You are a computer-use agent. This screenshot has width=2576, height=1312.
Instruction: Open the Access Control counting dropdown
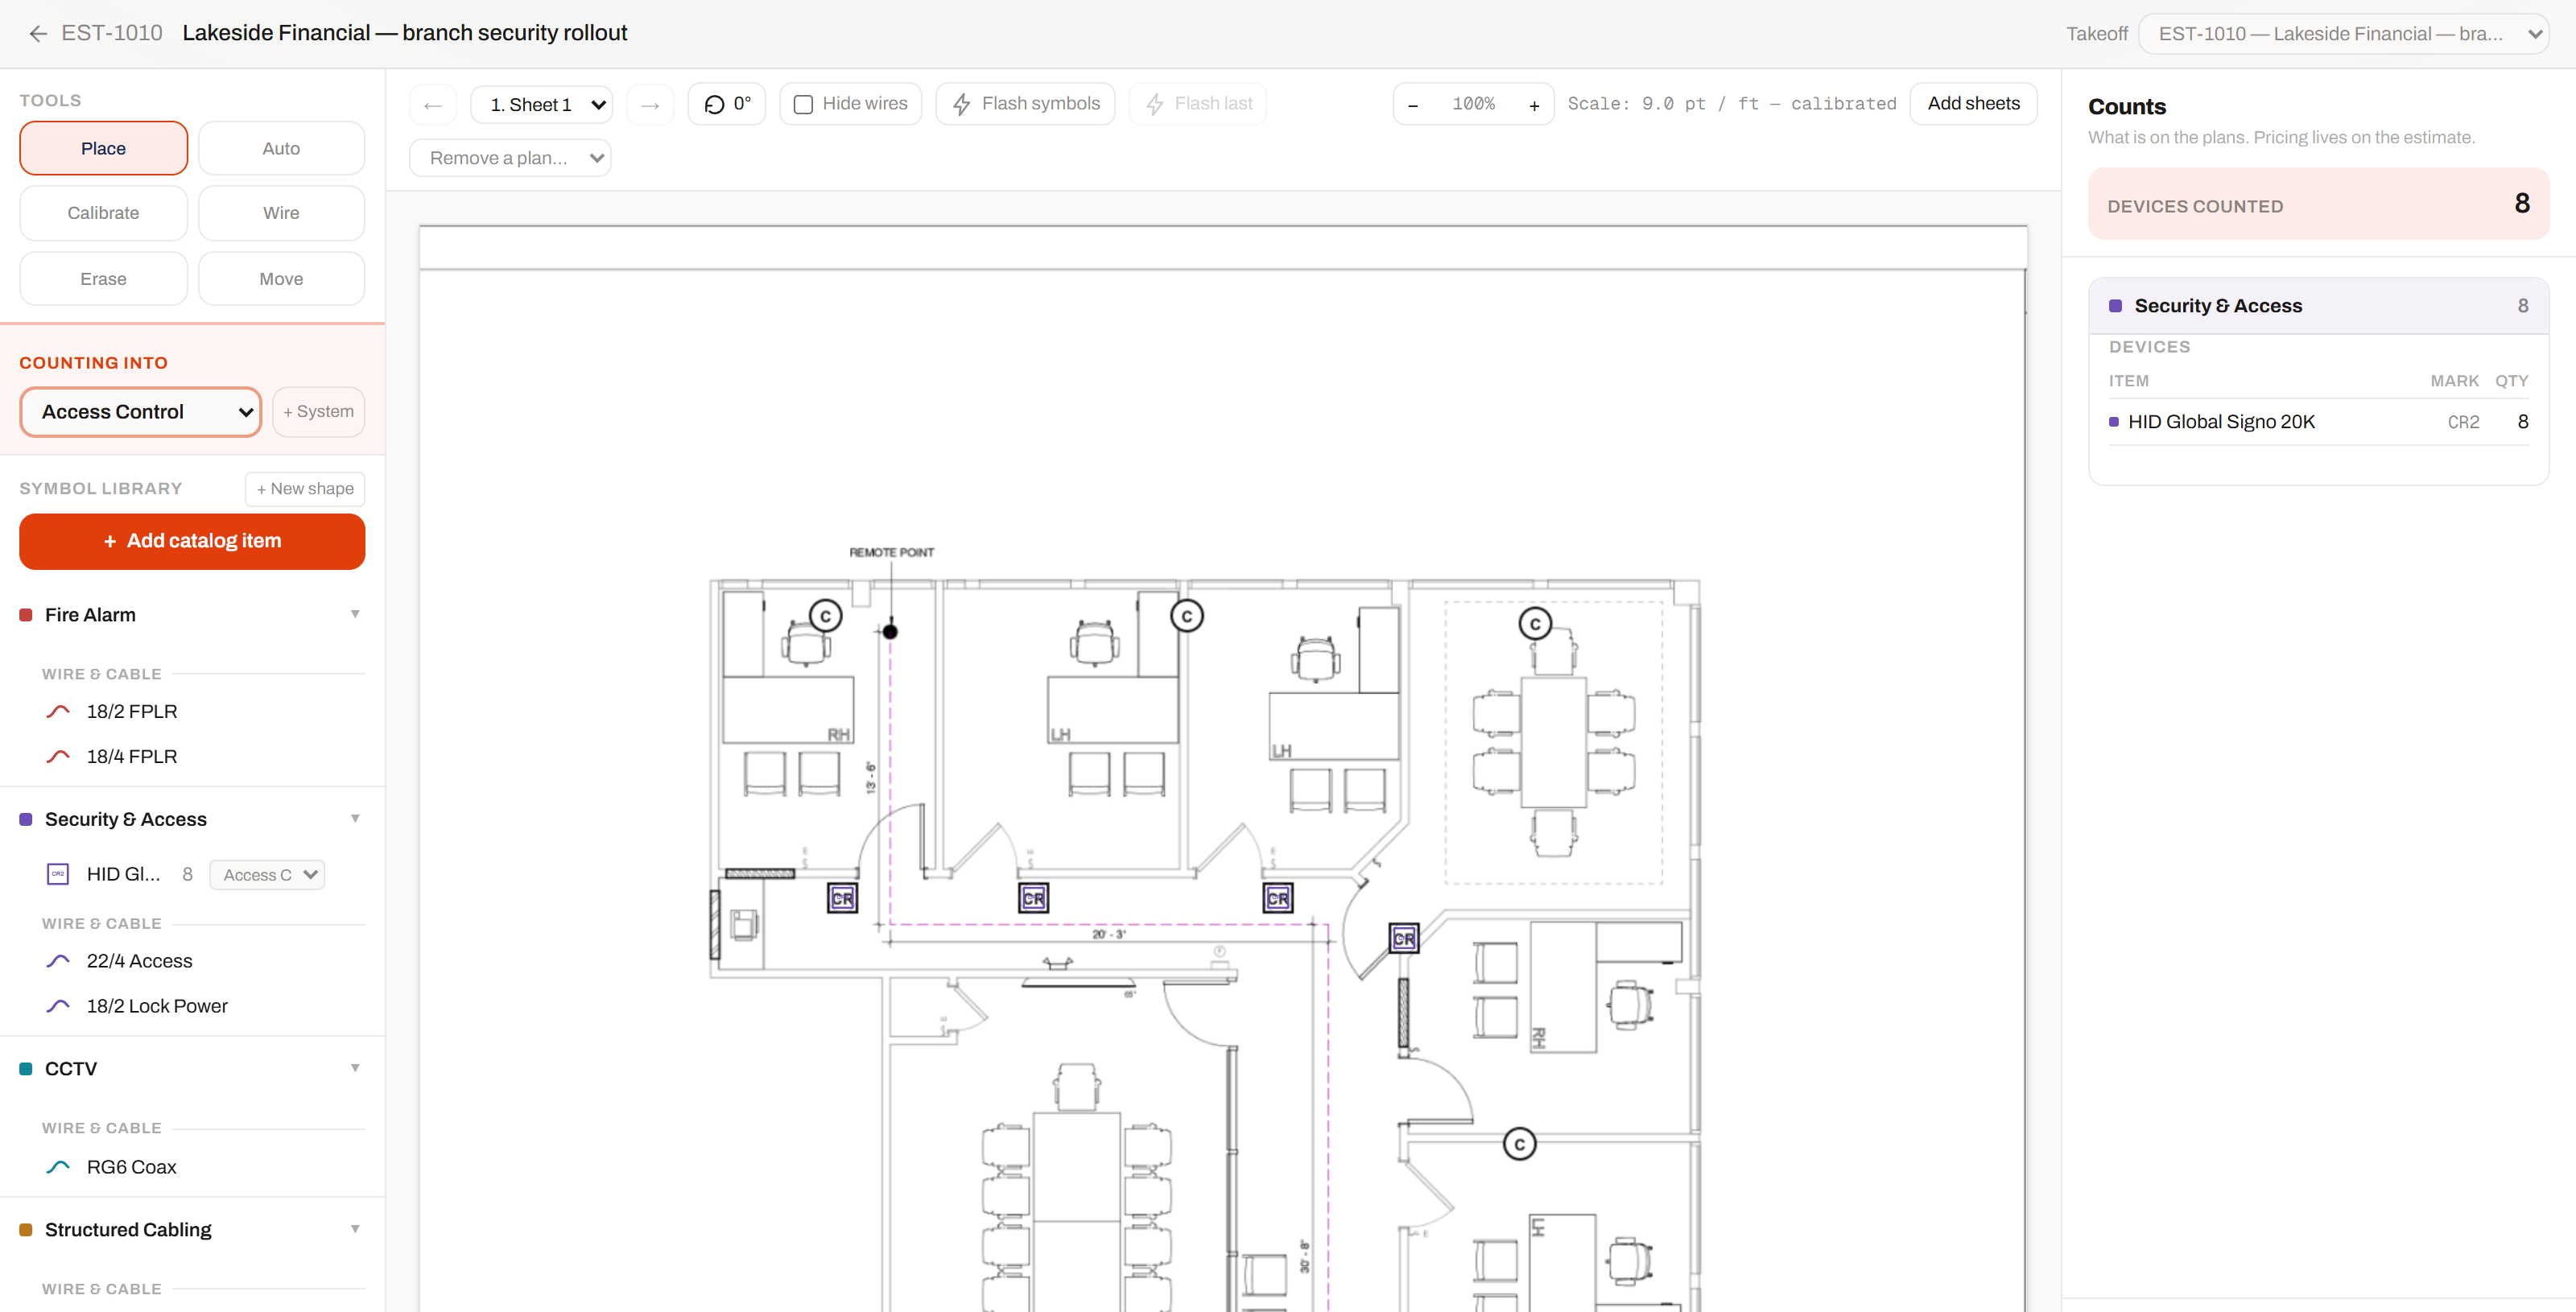(141, 412)
